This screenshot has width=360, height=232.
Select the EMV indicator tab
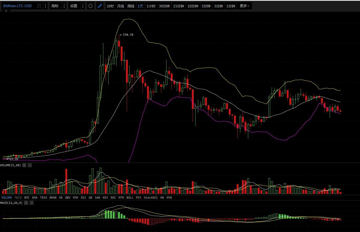76,198
